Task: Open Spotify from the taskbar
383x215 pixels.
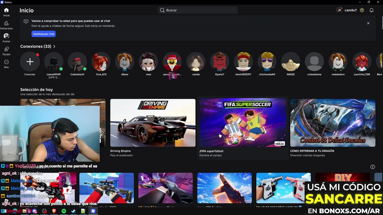Action: point(64,211)
